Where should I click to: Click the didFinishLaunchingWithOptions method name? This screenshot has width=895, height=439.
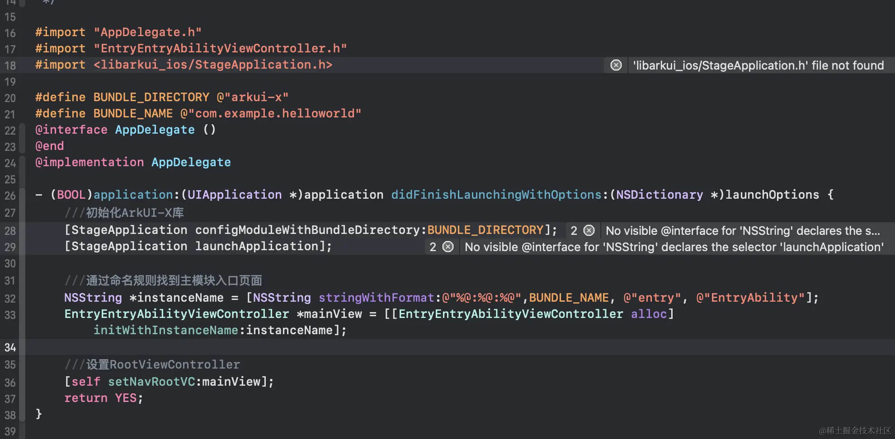coord(496,195)
